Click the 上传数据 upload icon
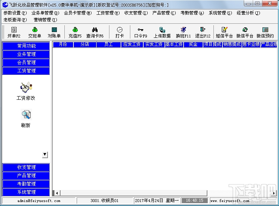Viewport: 279px width, 206px height. (162, 30)
